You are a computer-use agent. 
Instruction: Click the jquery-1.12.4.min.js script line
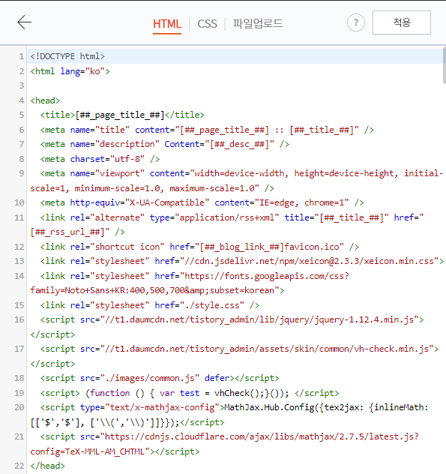point(226,327)
